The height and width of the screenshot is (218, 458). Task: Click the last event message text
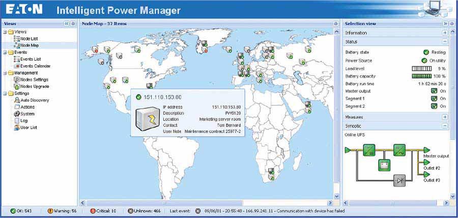275,211
